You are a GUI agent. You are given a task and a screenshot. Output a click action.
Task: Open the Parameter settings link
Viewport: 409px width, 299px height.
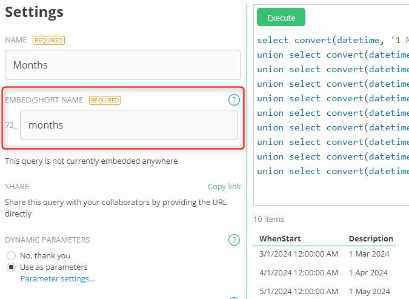click(x=58, y=278)
